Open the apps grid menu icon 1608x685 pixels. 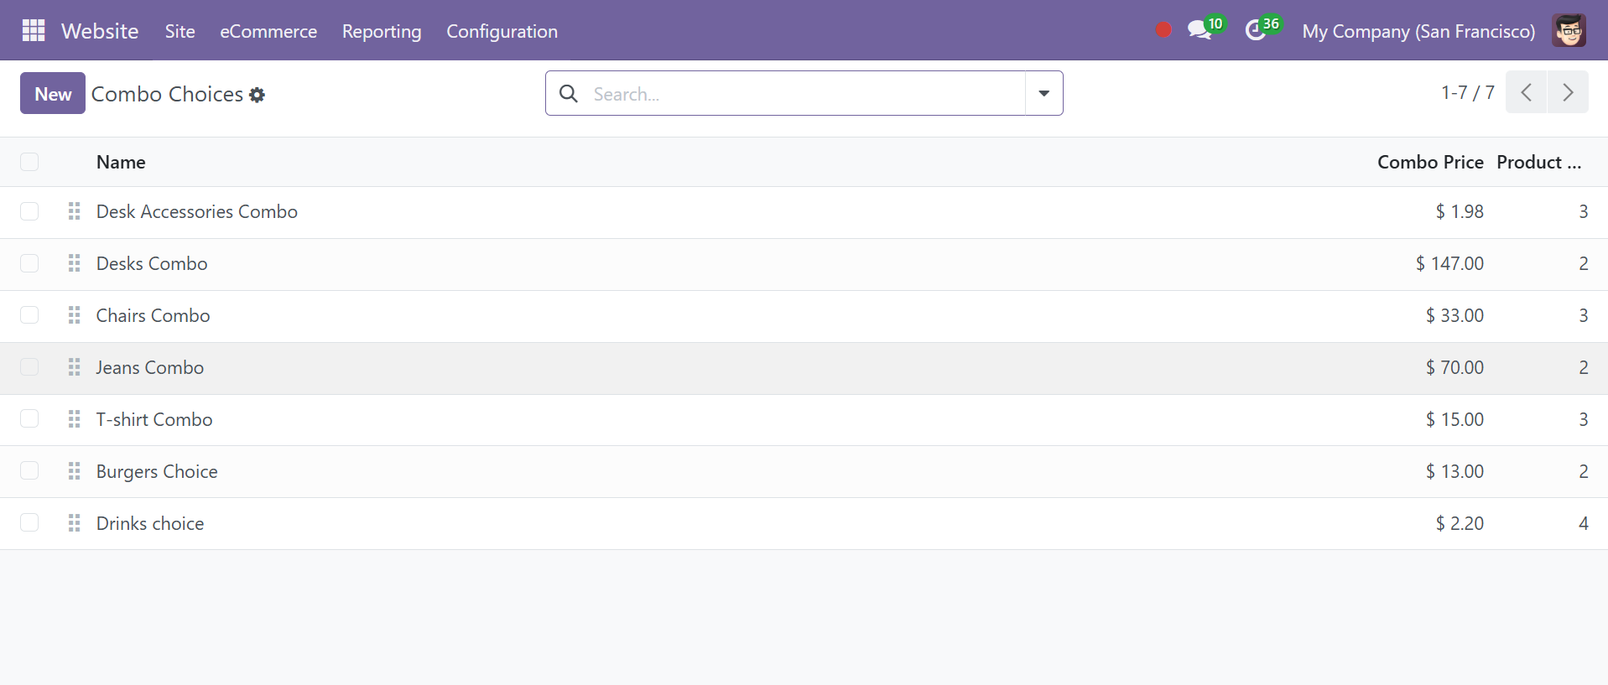(x=34, y=30)
